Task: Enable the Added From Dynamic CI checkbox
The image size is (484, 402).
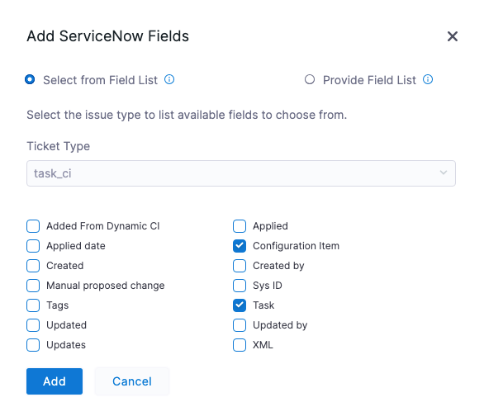Action: (x=33, y=226)
